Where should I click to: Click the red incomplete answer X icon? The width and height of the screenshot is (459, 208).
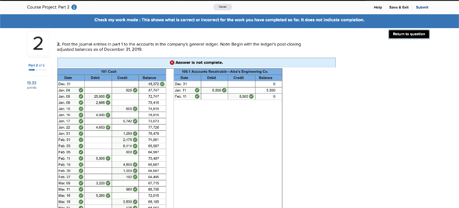(172, 62)
